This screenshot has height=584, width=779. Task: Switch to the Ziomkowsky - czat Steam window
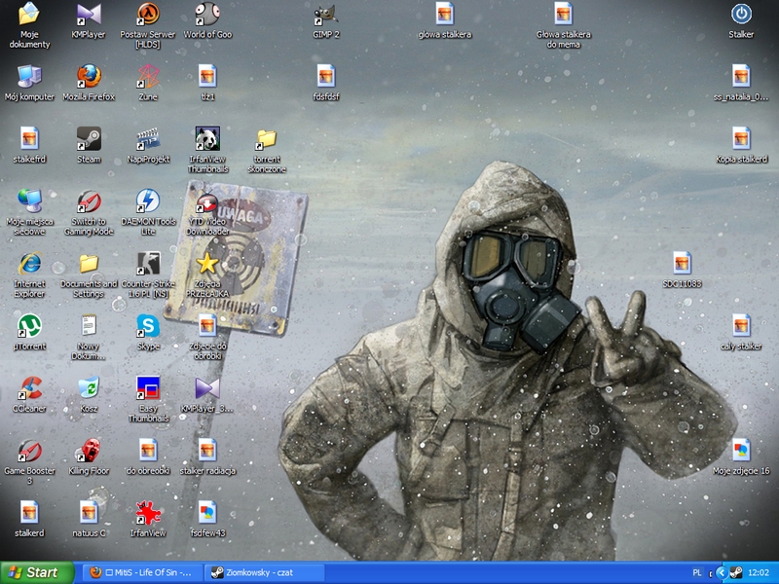[x=265, y=572]
